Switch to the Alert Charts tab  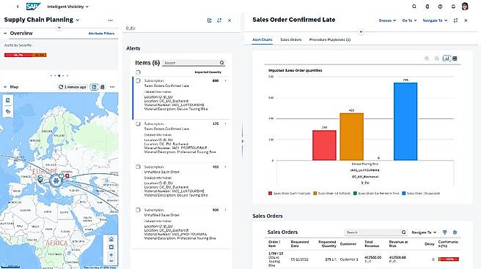pyautogui.click(x=262, y=39)
